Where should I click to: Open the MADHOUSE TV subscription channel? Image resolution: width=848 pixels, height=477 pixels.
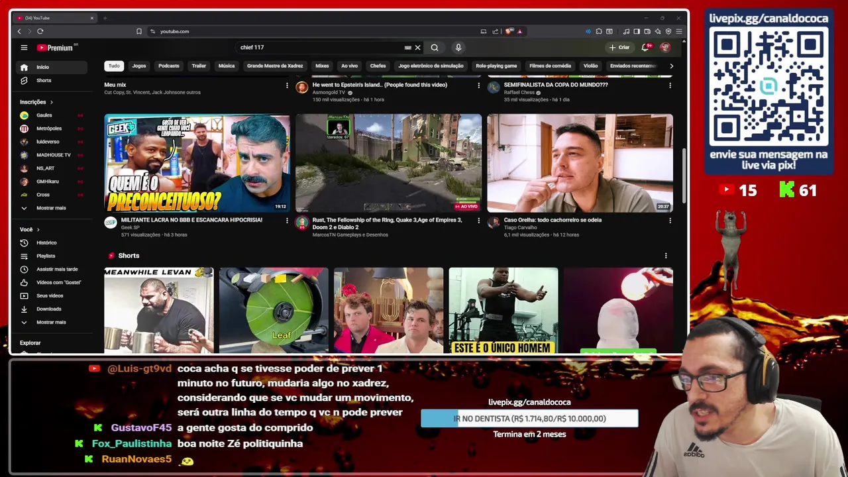click(x=52, y=155)
